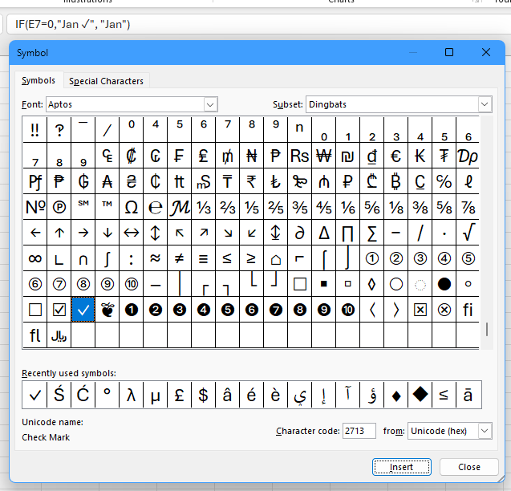Choose the Omega symbol

(132, 207)
